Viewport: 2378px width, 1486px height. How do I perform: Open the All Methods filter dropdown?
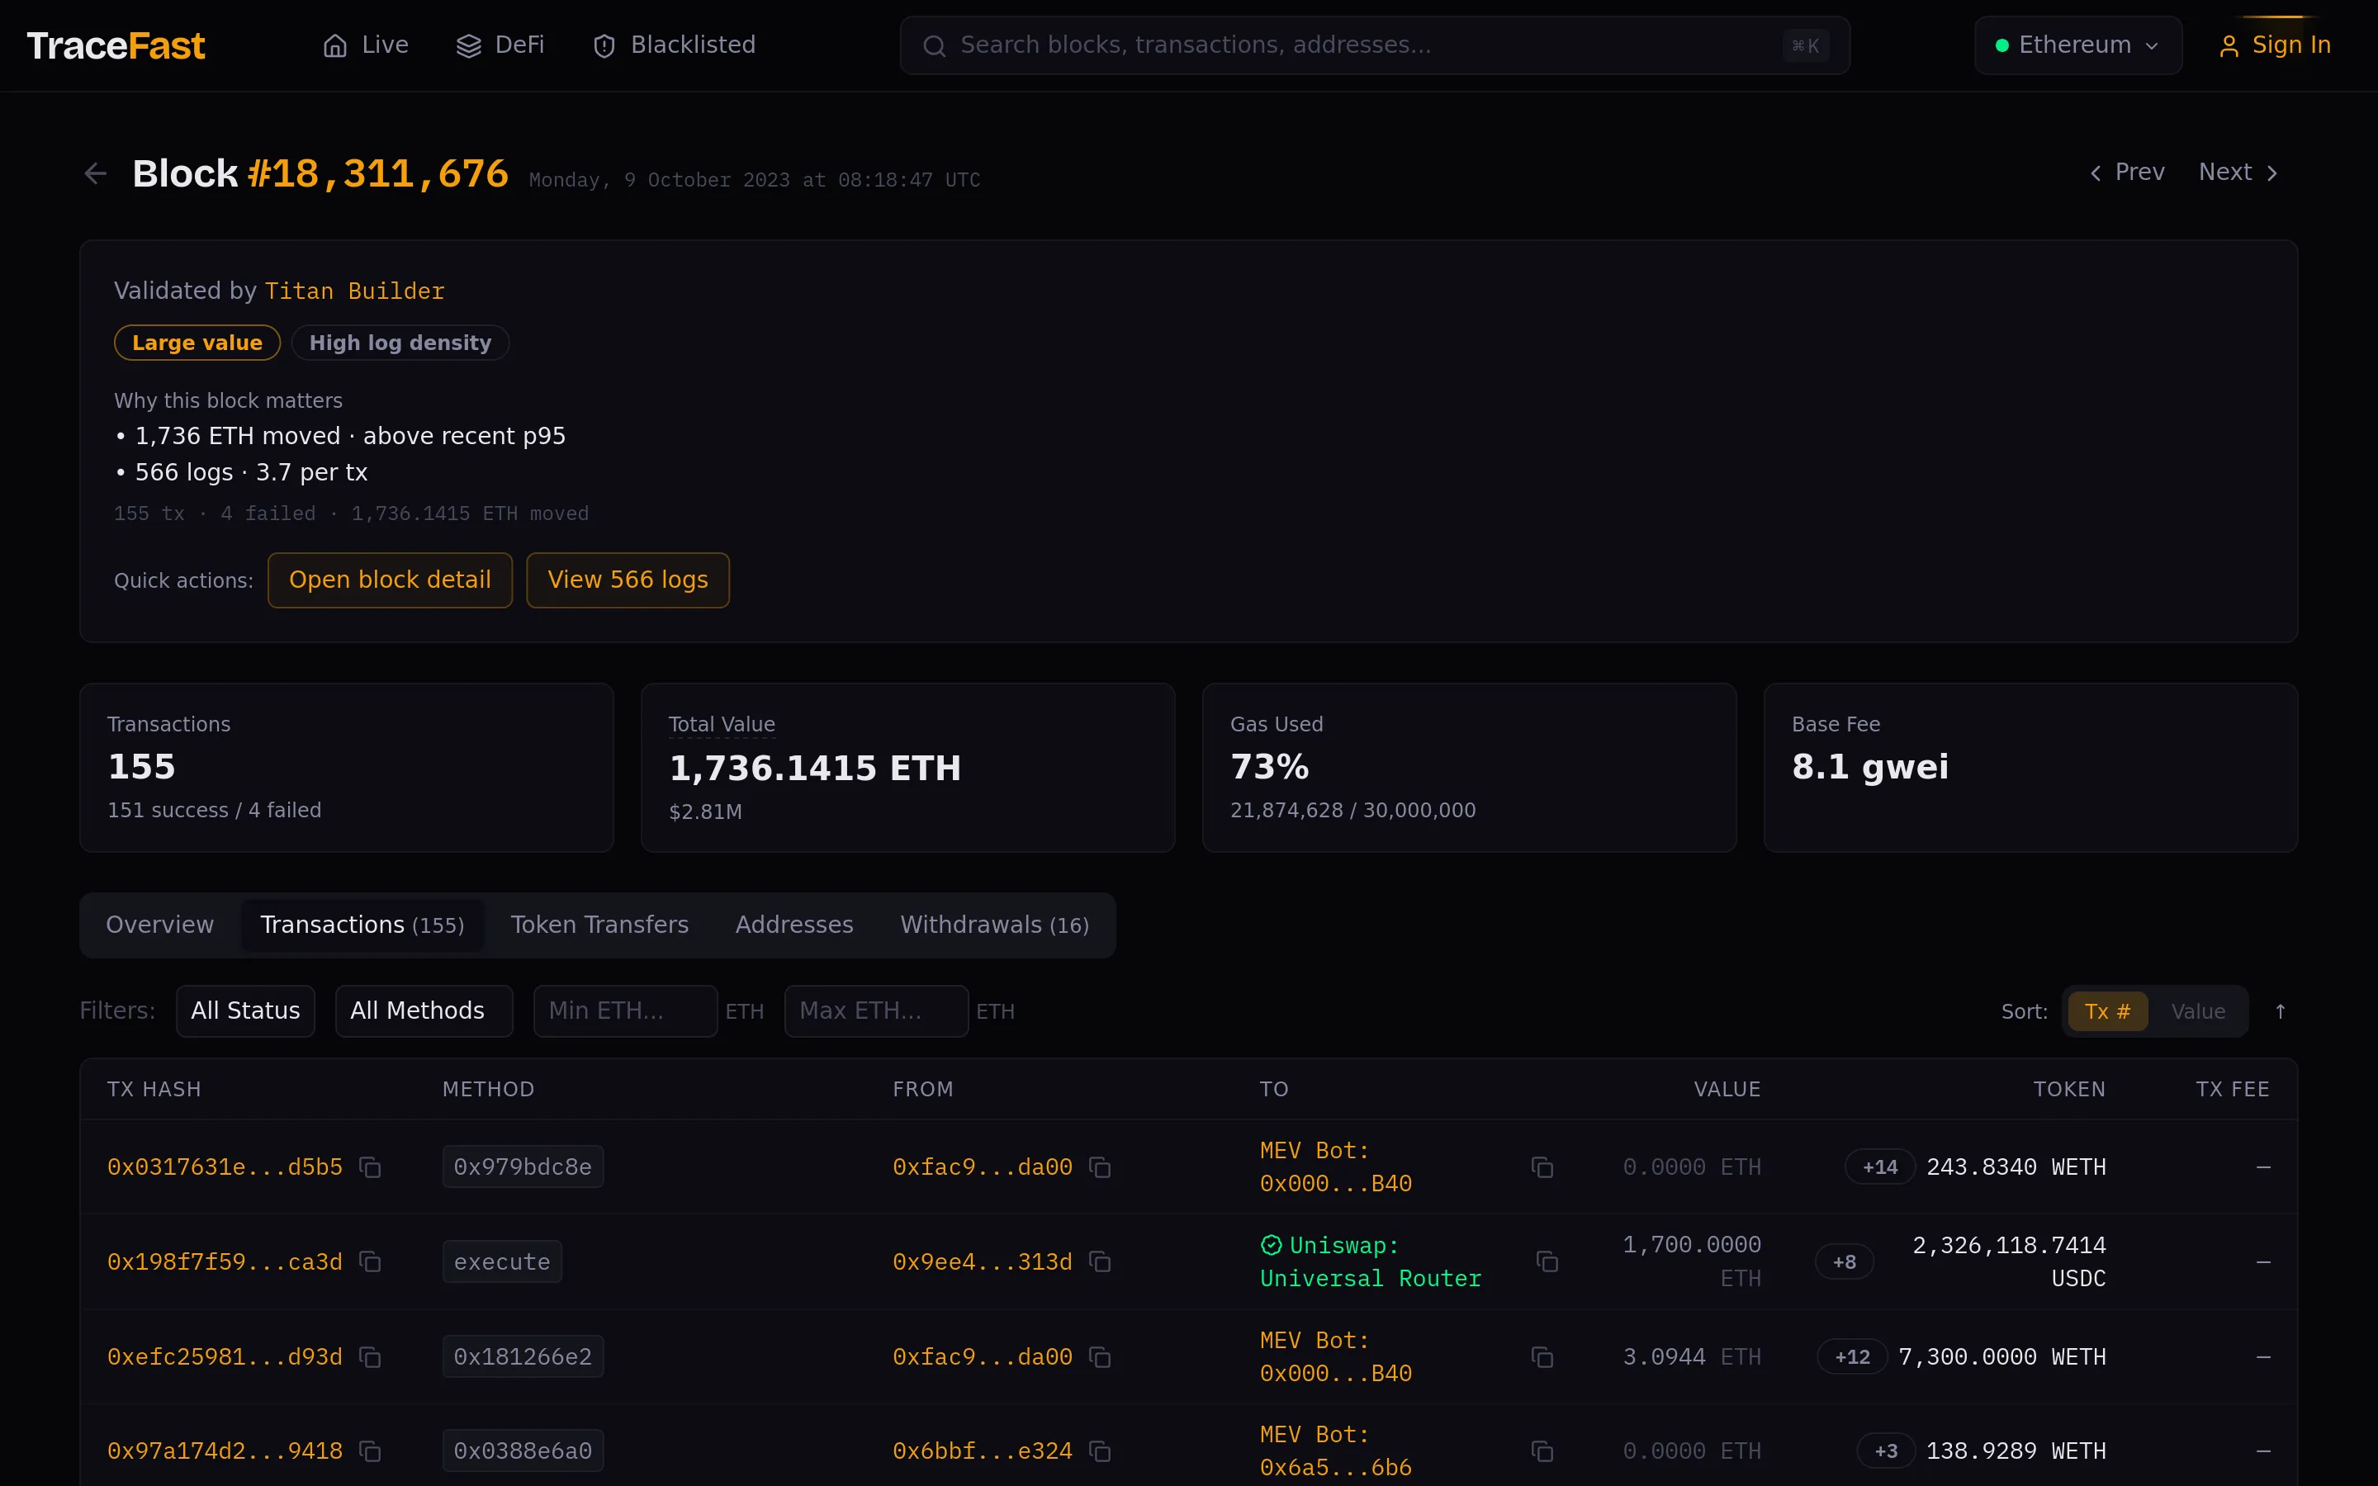coord(424,1011)
